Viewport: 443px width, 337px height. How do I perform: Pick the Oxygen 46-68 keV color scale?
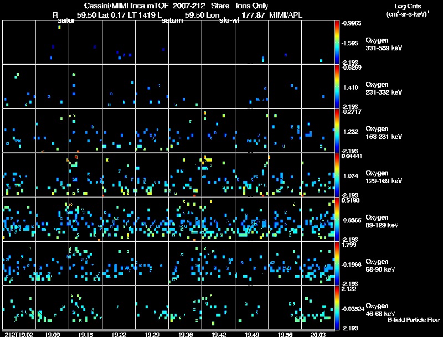[x=337, y=308]
